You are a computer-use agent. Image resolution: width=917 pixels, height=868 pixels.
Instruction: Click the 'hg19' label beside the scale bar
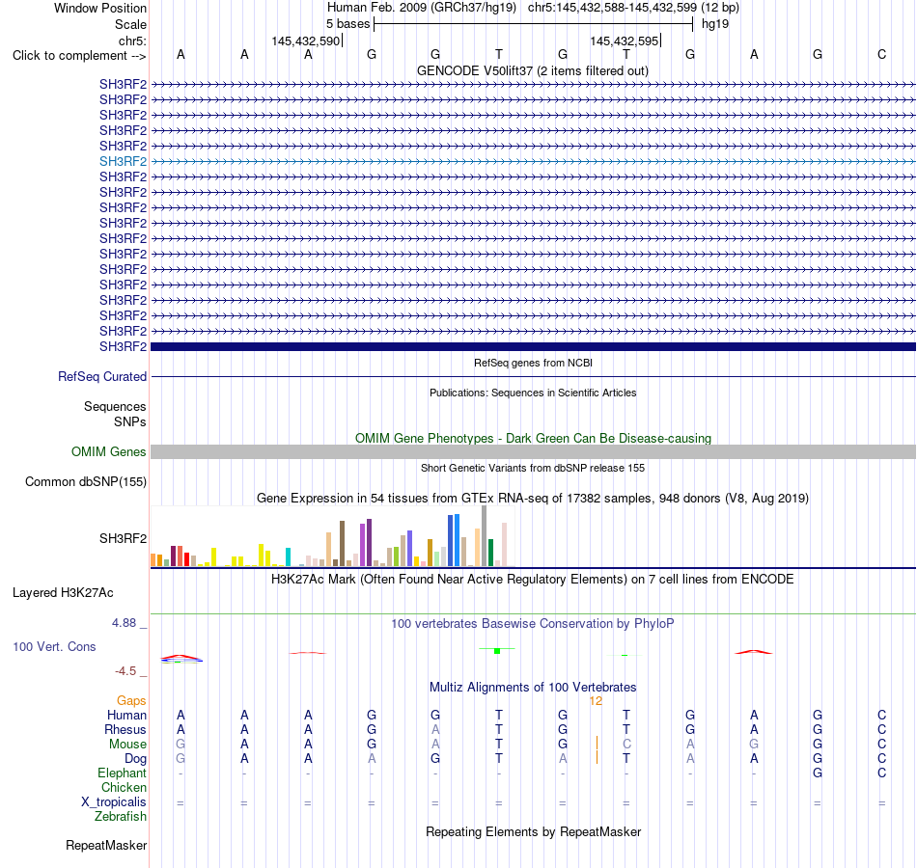point(715,24)
